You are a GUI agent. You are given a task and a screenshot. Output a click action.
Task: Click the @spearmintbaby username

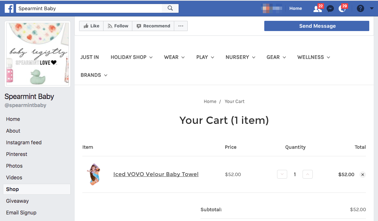(x=25, y=105)
